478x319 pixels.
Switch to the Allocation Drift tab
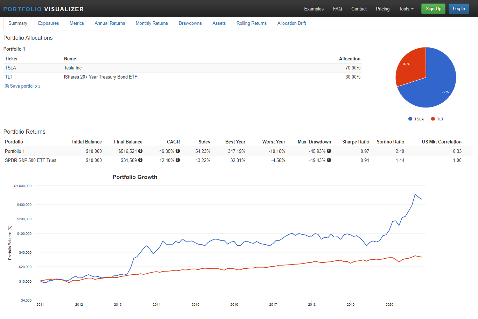pos(291,23)
